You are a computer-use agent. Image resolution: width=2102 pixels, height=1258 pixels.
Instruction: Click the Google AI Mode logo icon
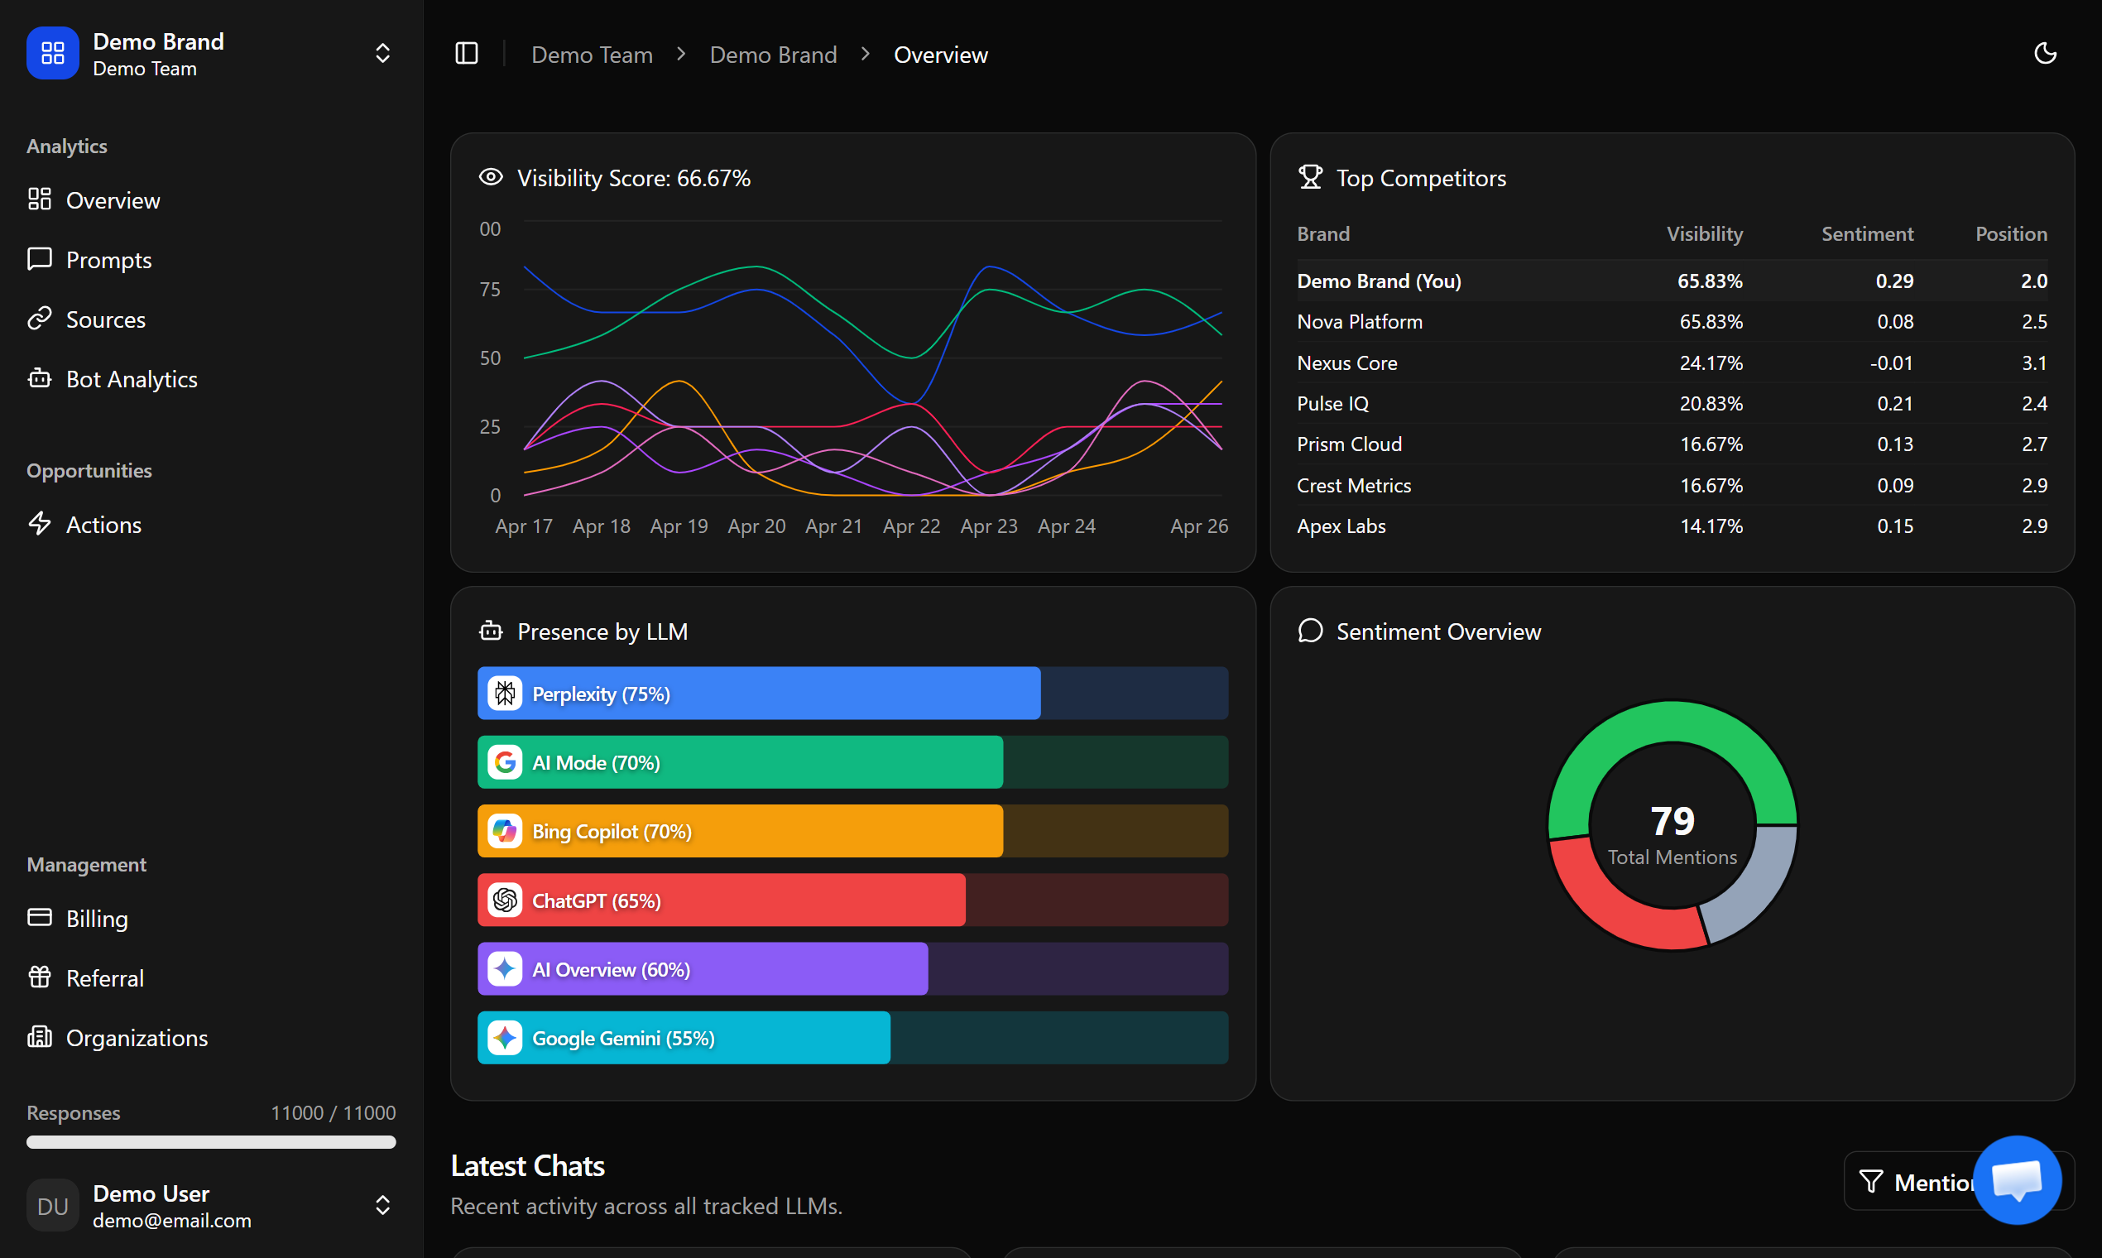(x=505, y=762)
